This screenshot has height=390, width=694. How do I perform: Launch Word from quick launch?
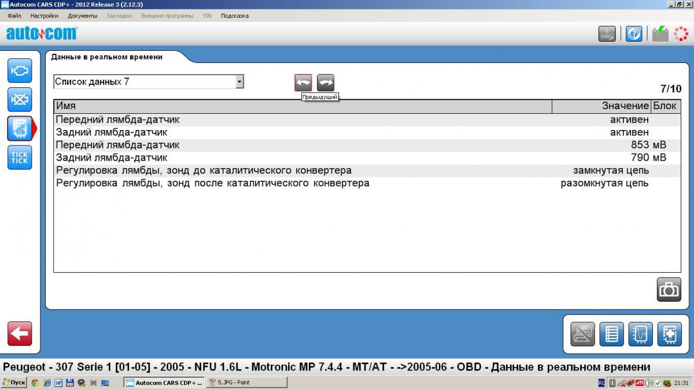(58, 382)
